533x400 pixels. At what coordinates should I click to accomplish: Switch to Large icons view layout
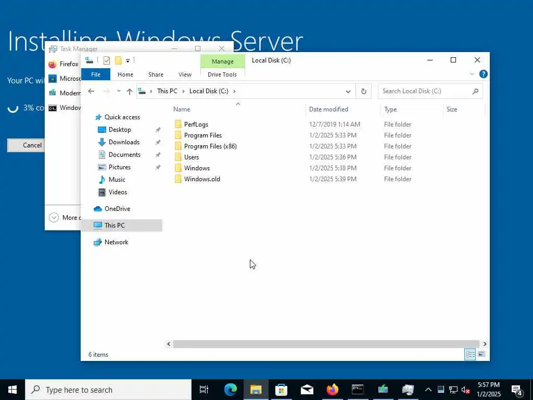481,354
